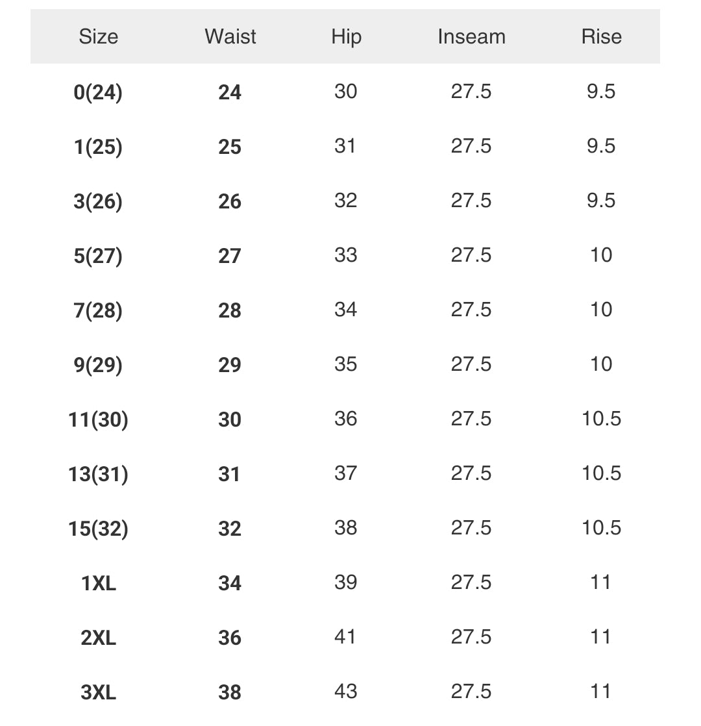
Task: Click the 11(30) size label
Action: coord(98,419)
